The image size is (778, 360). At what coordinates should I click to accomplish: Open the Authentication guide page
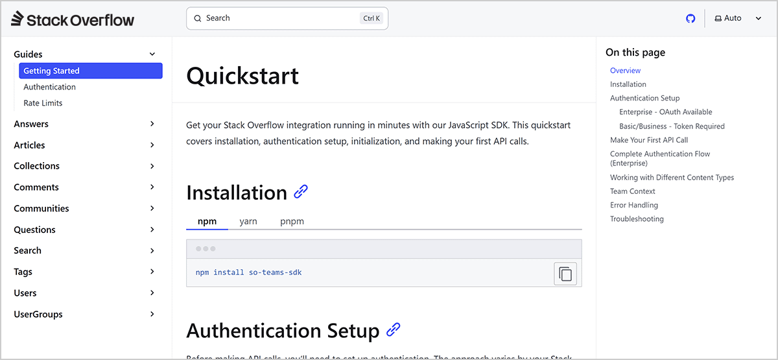click(49, 87)
